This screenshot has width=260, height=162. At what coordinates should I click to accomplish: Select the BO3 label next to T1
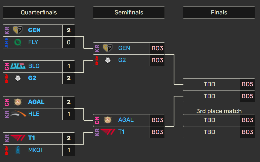[157, 132]
